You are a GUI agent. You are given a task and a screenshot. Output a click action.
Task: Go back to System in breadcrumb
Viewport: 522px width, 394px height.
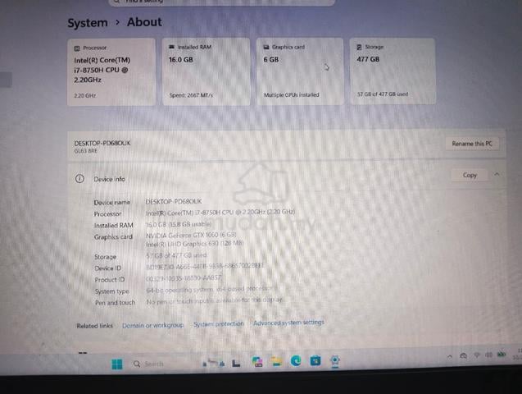tap(88, 23)
